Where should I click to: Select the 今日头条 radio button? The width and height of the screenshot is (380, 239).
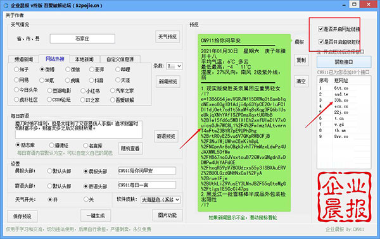pos(26,90)
